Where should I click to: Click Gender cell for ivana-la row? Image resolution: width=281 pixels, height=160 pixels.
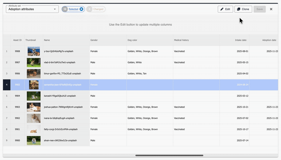click(107, 118)
